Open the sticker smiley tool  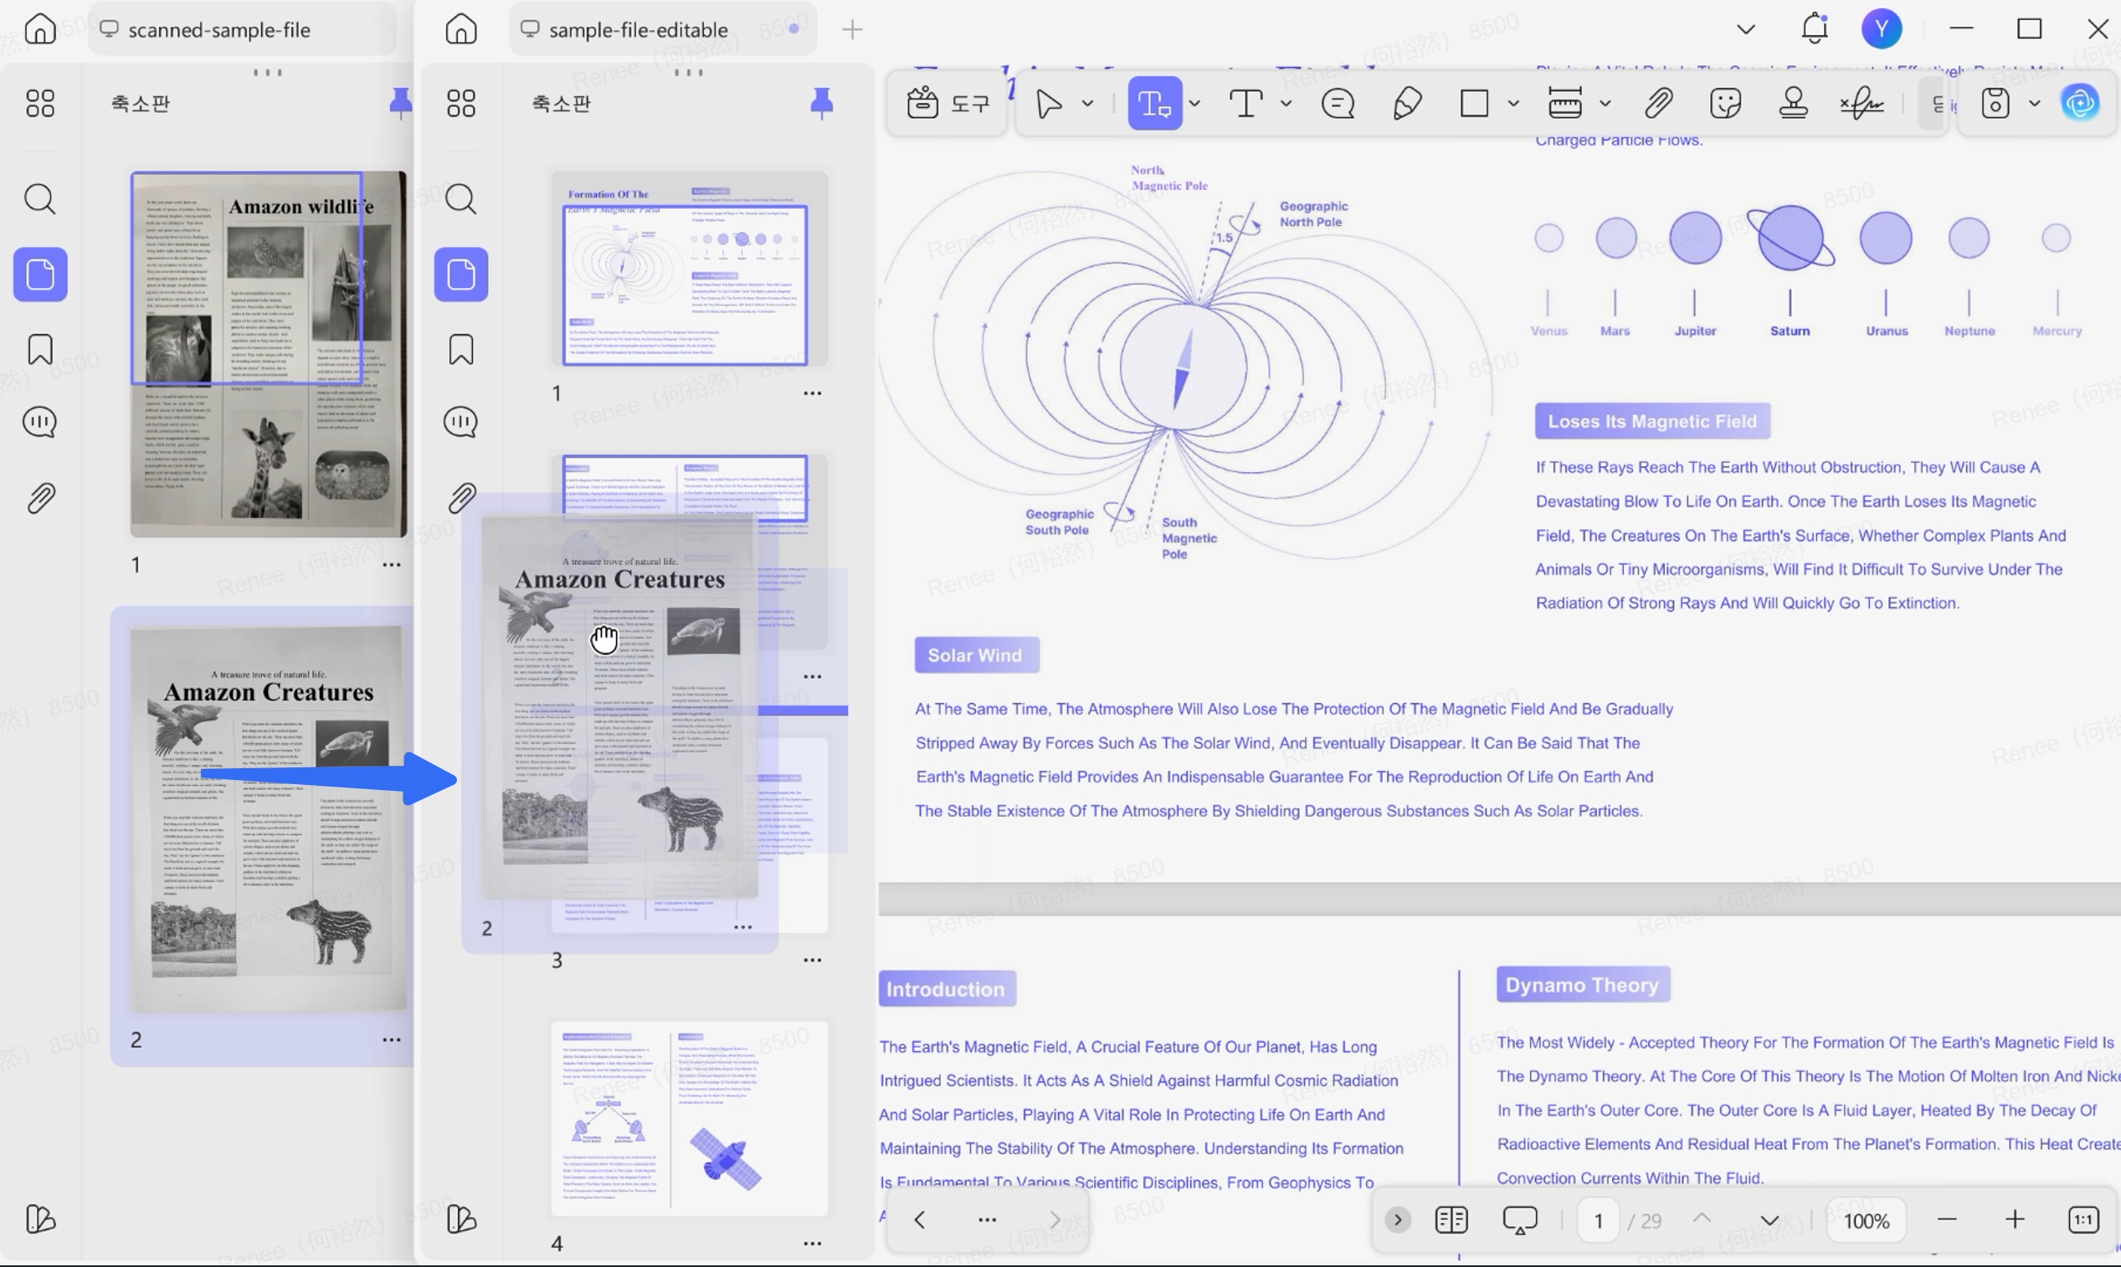click(1725, 103)
